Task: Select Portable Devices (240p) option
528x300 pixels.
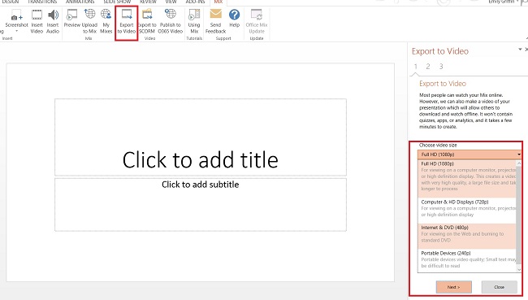Action: (x=467, y=260)
